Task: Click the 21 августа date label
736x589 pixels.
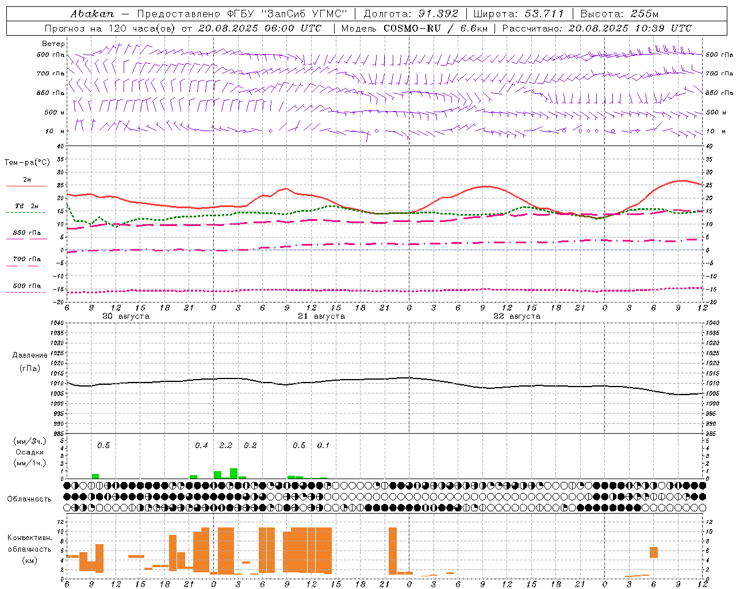Action: tap(321, 316)
